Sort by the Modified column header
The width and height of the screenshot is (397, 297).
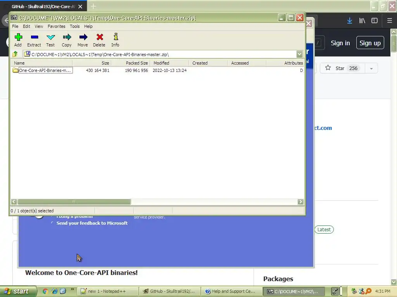(x=169, y=63)
